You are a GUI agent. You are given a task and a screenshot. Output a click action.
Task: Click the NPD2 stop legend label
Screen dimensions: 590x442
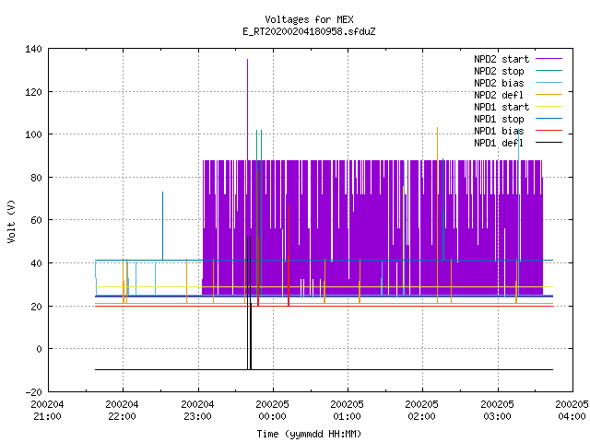point(499,71)
